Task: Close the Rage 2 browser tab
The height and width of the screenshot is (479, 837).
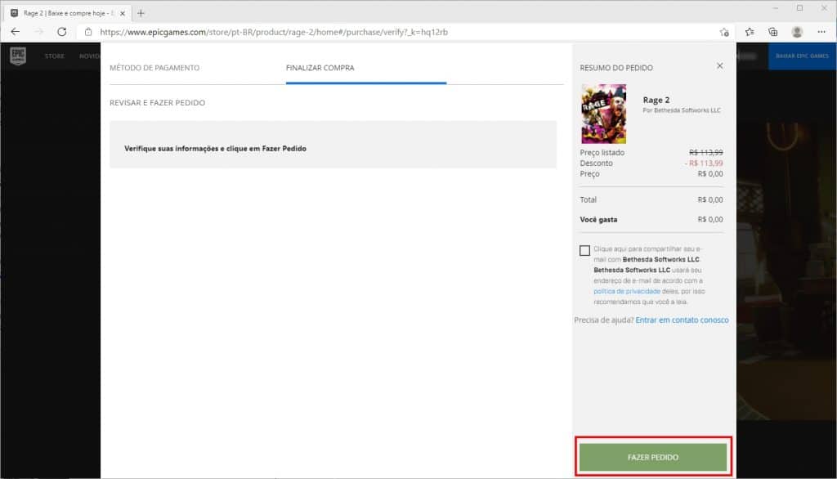Action: 123,13
